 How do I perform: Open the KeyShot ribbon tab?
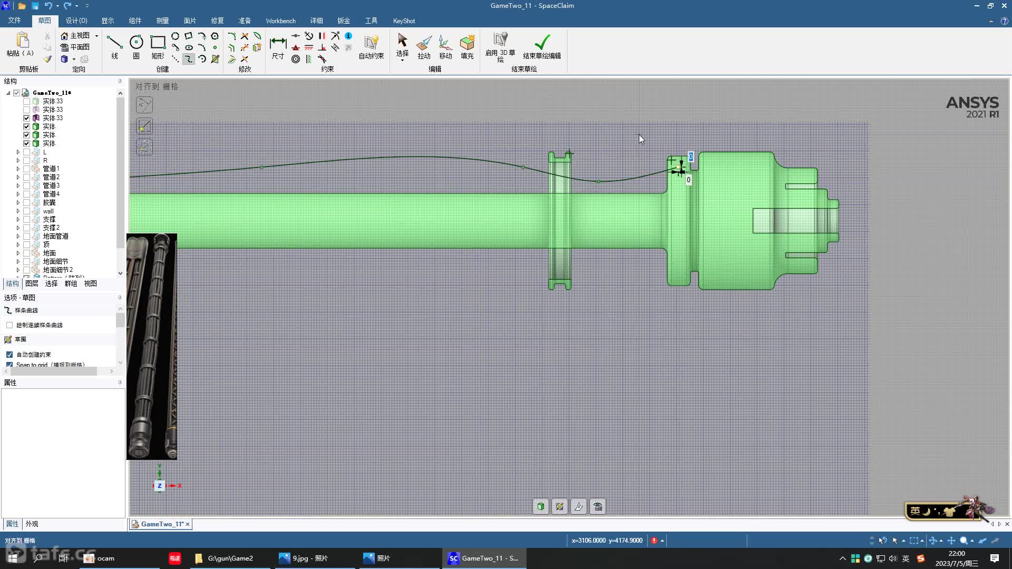[x=404, y=21]
